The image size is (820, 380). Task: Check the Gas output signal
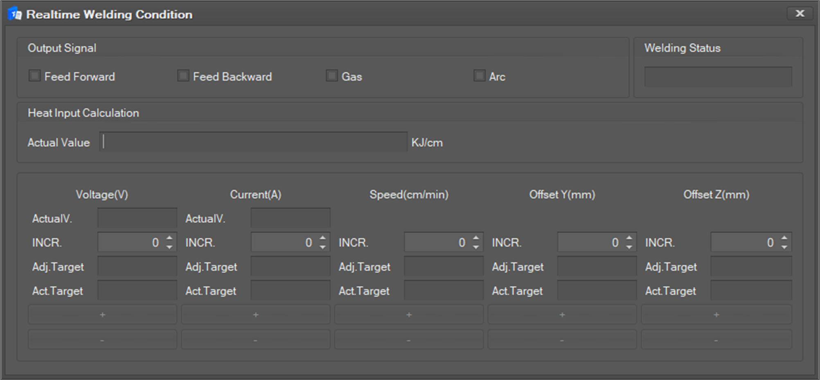331,76
